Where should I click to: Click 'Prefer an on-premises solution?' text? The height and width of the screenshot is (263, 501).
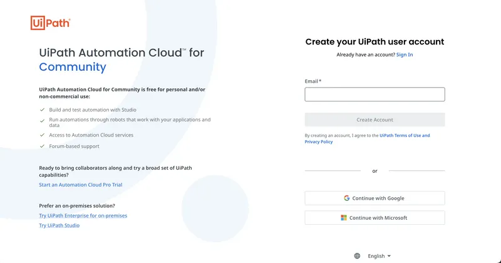[x=77, y=206]
